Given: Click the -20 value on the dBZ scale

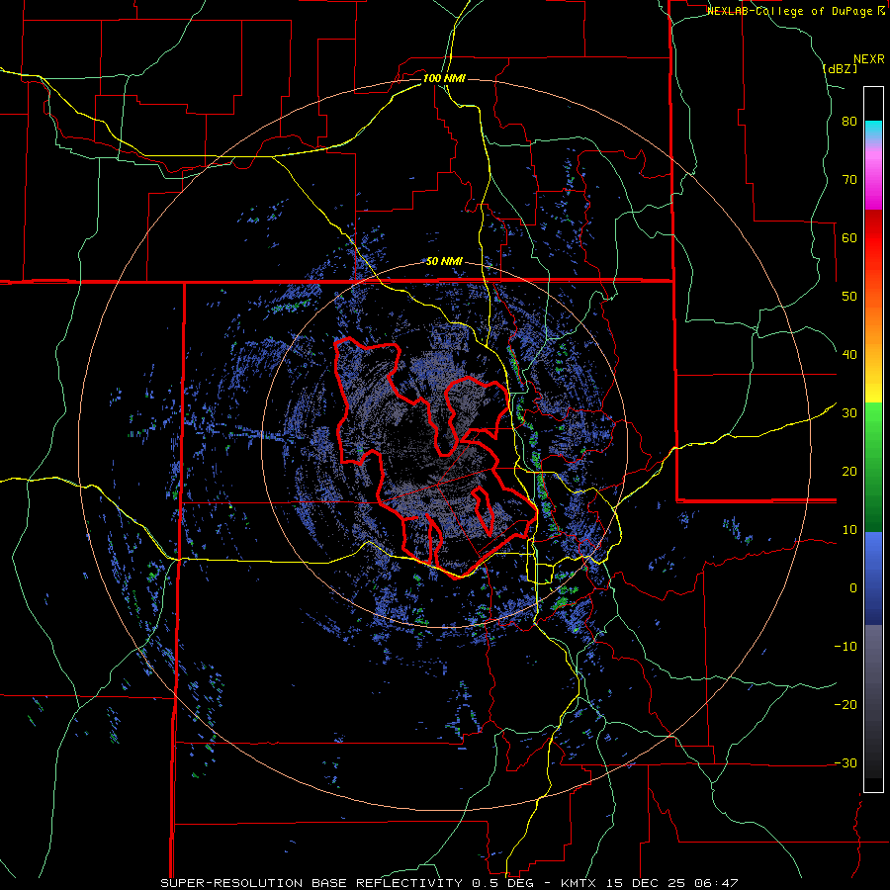Looking at the screenshot, I should [x=845, y=704].
